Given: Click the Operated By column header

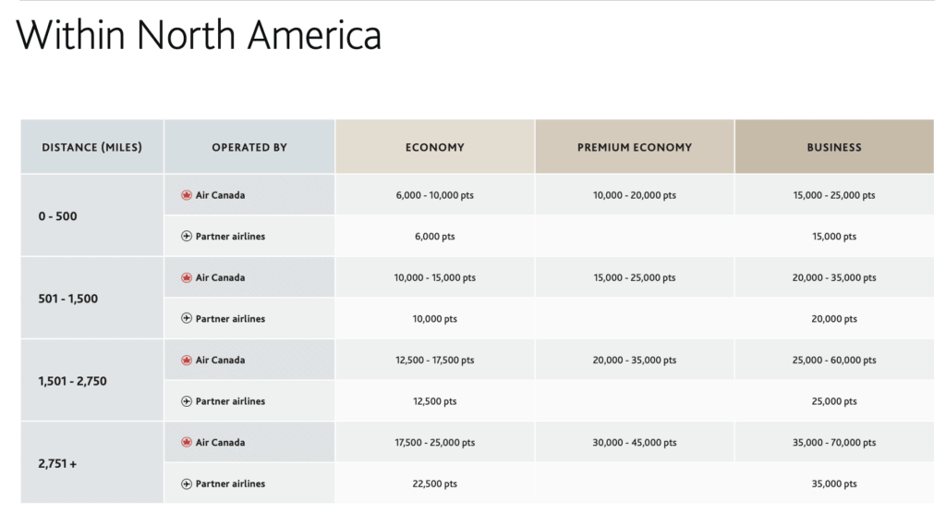Looking at the screenshot, I should pyautogui.click(x=249, y=147).
